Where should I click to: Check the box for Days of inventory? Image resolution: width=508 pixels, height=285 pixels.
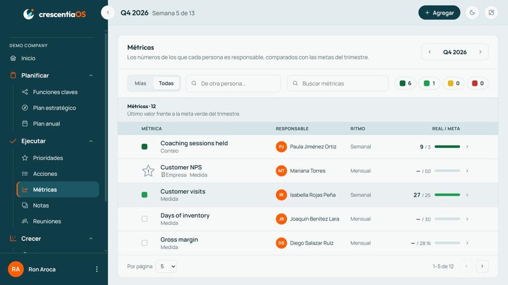144,219
